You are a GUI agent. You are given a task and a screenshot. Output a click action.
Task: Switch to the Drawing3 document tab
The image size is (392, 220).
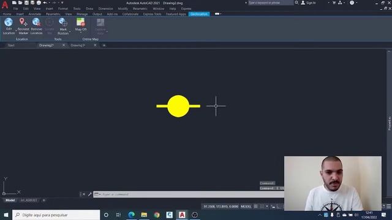78,45
